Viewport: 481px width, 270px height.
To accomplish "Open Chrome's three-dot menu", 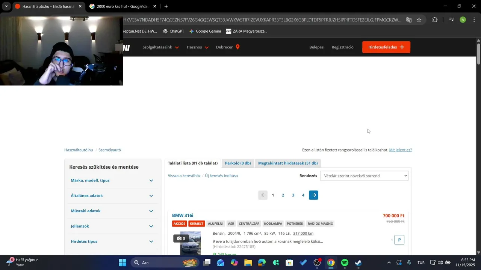I will pyautogui.click(x=474, y=20).
